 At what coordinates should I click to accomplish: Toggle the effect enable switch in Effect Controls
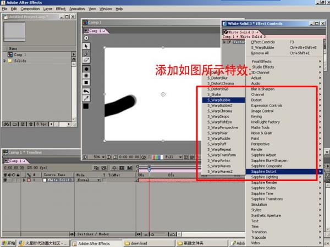click(x=229, y=42)
